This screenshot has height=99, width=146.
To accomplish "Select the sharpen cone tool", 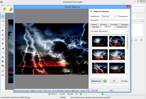I will [x=3, y=39].
